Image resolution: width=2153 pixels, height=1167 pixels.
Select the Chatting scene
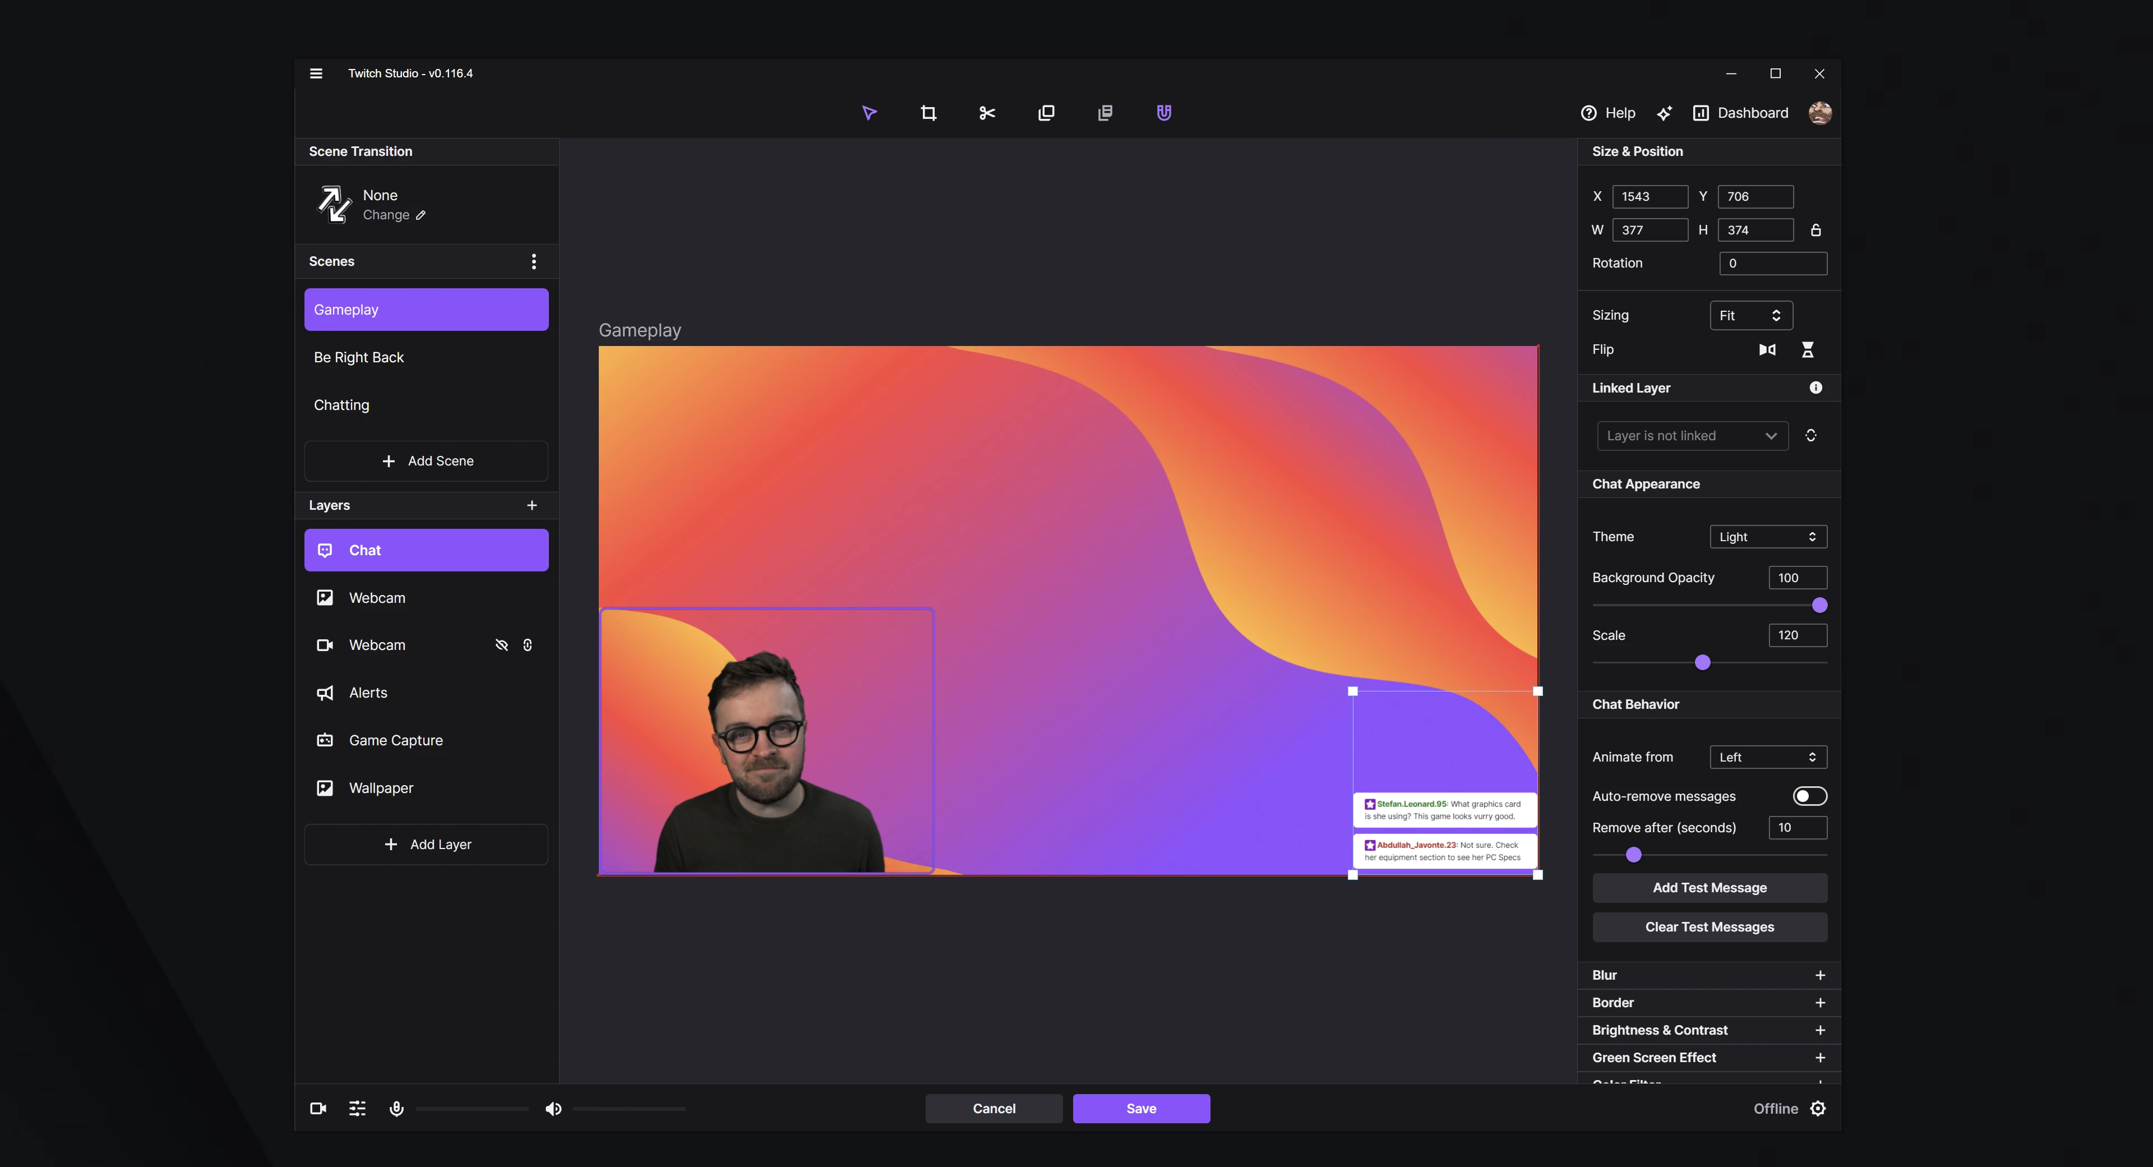point(426,404)
